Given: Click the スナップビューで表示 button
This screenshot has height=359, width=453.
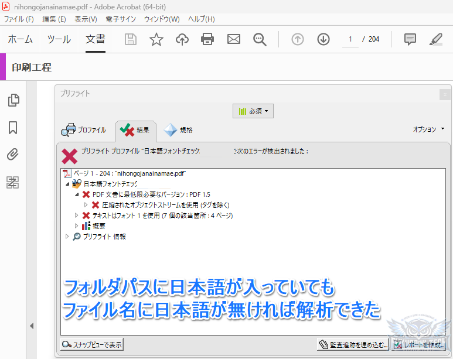Looking at the screenshot, I should click(92, 344).
